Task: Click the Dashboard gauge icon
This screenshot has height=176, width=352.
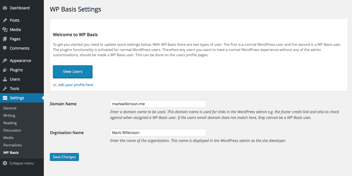Action: point(5,8)
